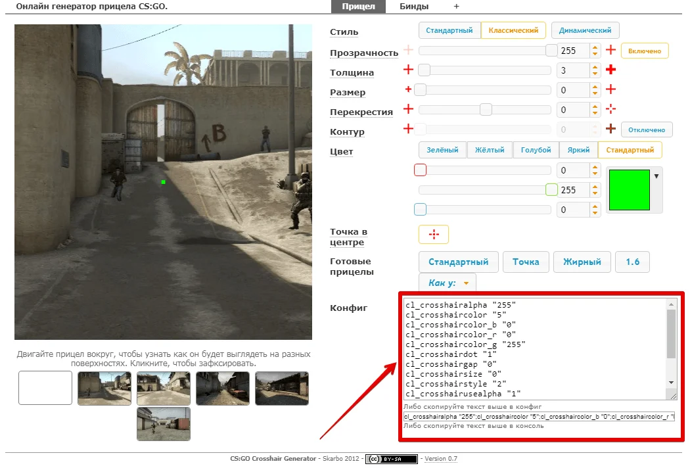Image resolution: width=690 pixels, height=470 pixels.
Task: Click the thin crosshair icon left of Толщина slider
Action: (408, 70)
